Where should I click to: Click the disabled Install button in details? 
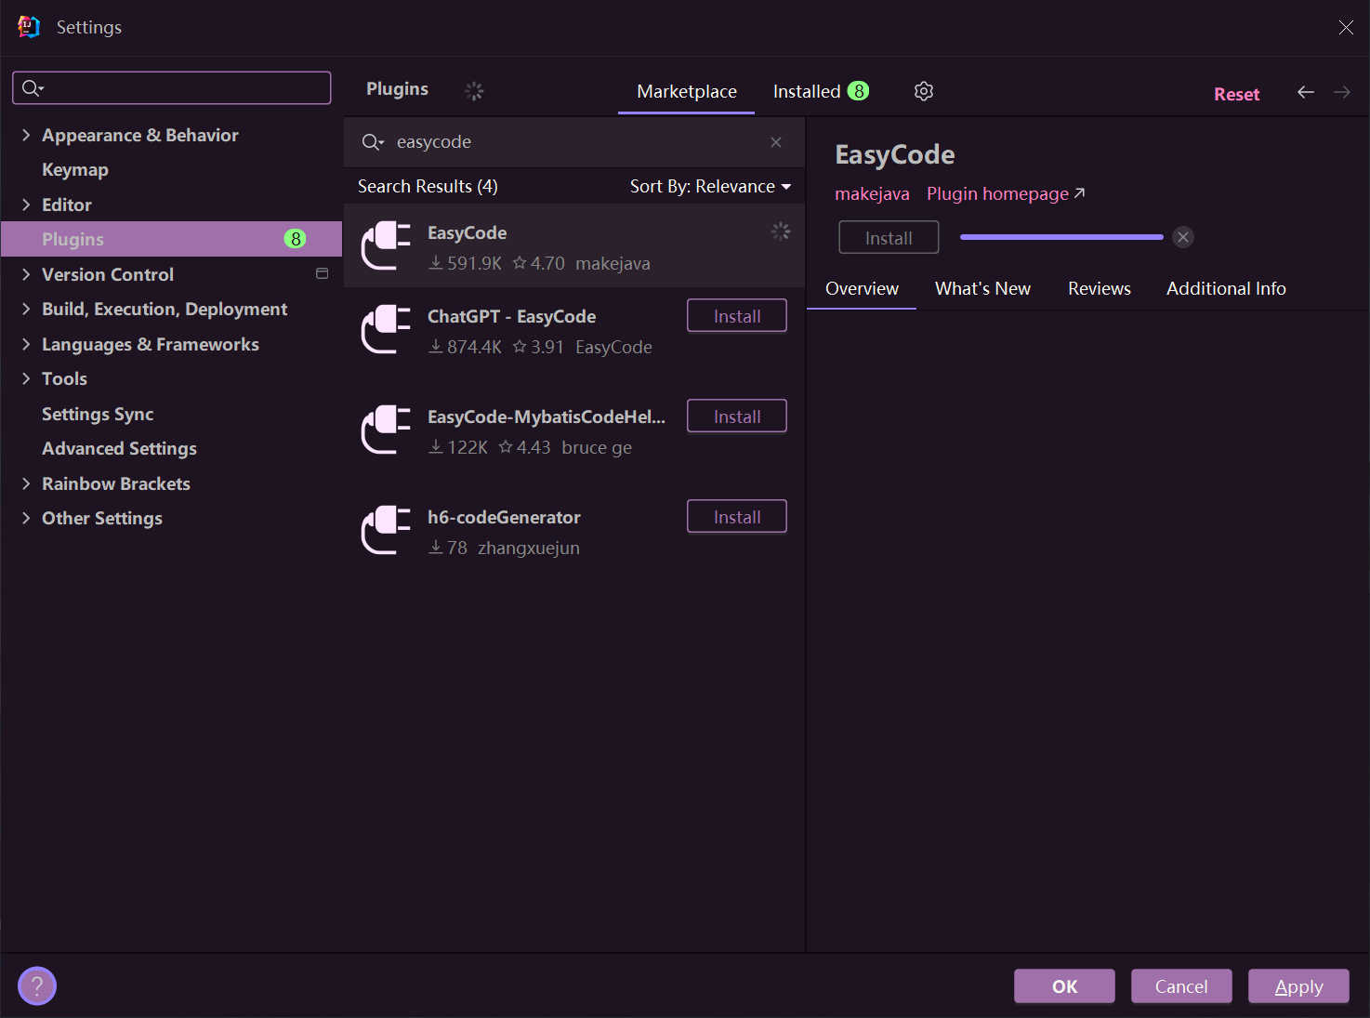[x=889, y=237]
